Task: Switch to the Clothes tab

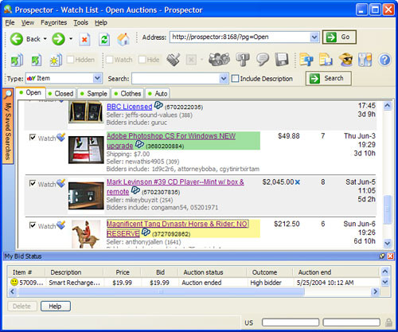Action: (x=127, y=93)
